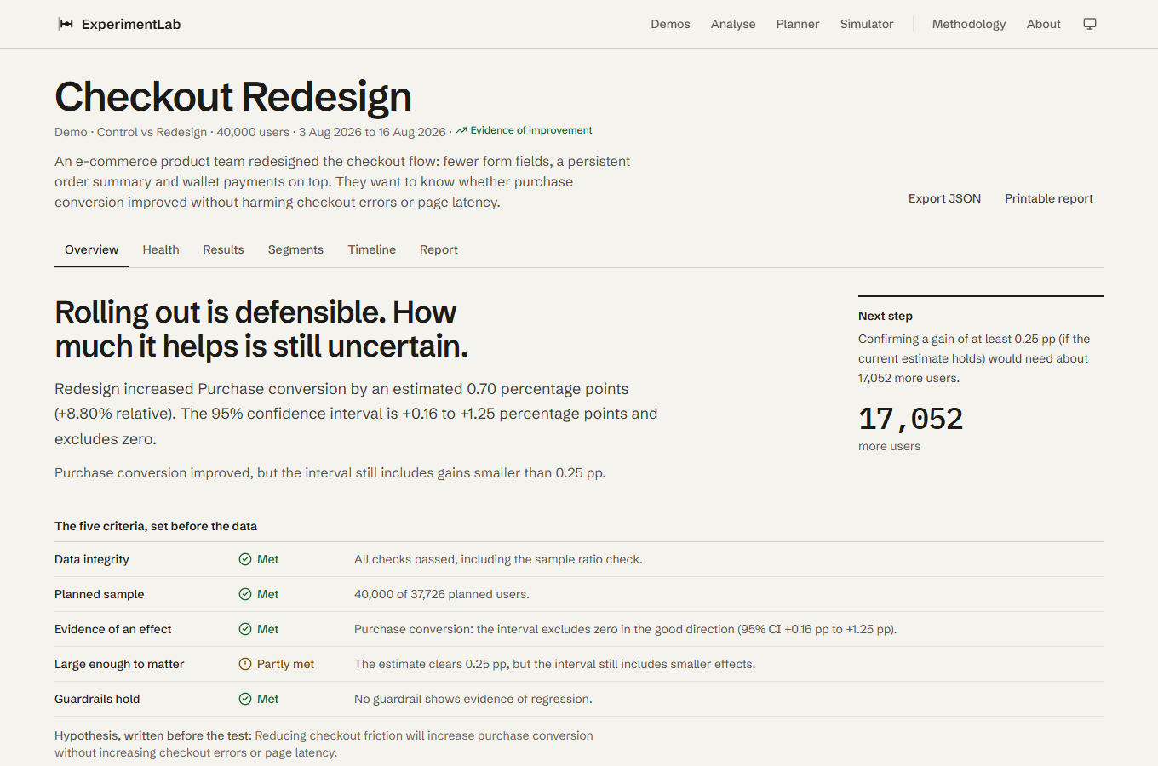Click the Partly met status text
Viewport: 1158px width, 766px height.
coord(285,664)
